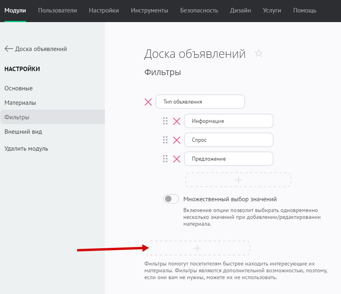
Task: Open the Пользователи menu
Action: point(57,10)
